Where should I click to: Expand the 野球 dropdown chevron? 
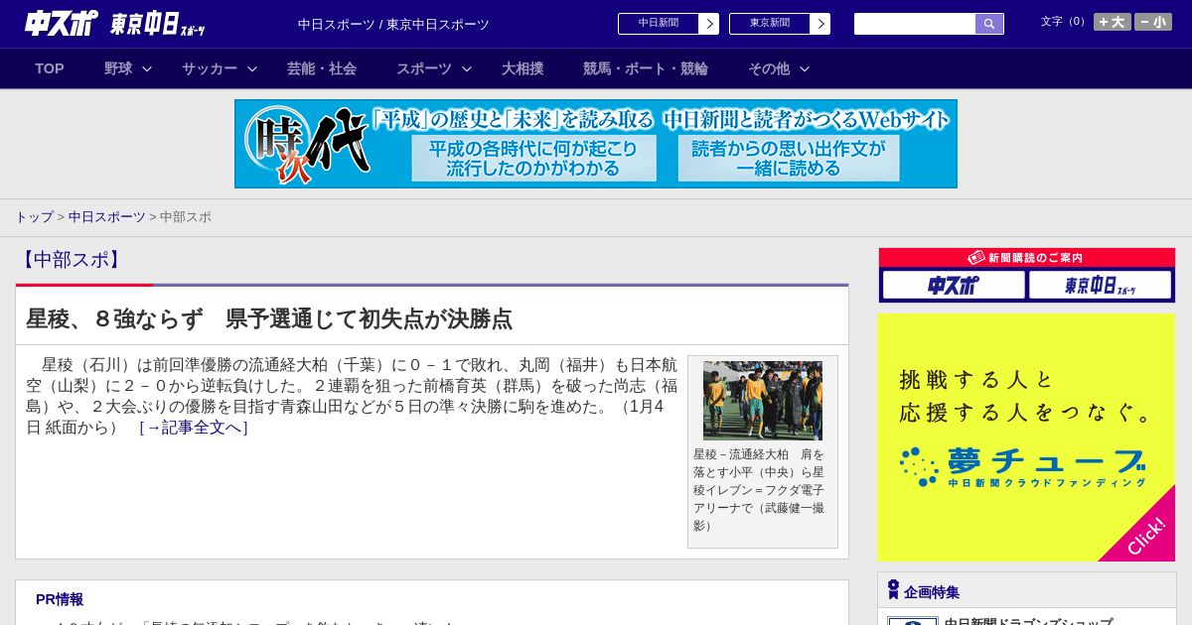[147, 68]
